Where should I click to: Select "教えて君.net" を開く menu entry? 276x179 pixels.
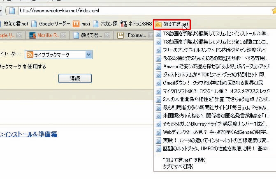pos(184,160)
